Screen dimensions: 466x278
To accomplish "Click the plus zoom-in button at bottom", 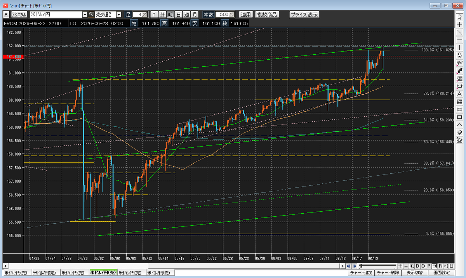I will coord(400,266).
